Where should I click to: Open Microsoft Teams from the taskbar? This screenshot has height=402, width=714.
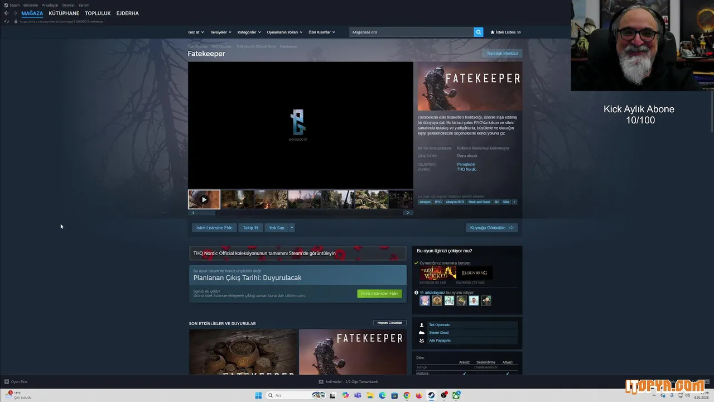(x=358, y=395)
